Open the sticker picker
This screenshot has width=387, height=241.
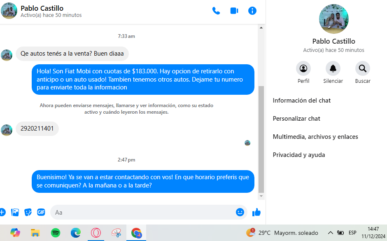[28, 212]
